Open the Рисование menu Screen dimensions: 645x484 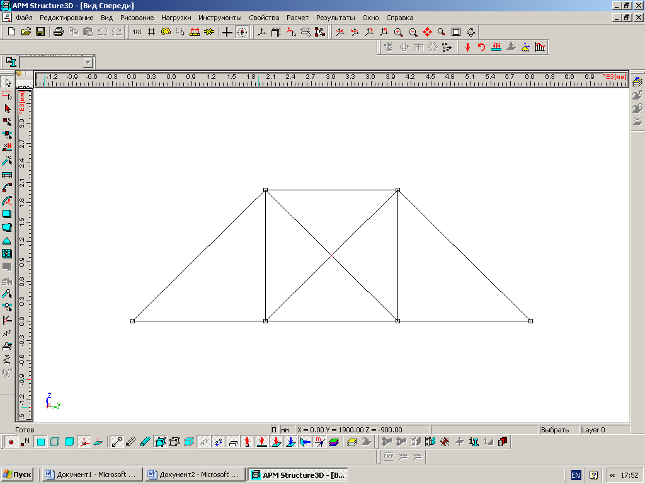(x=137, y=18)
